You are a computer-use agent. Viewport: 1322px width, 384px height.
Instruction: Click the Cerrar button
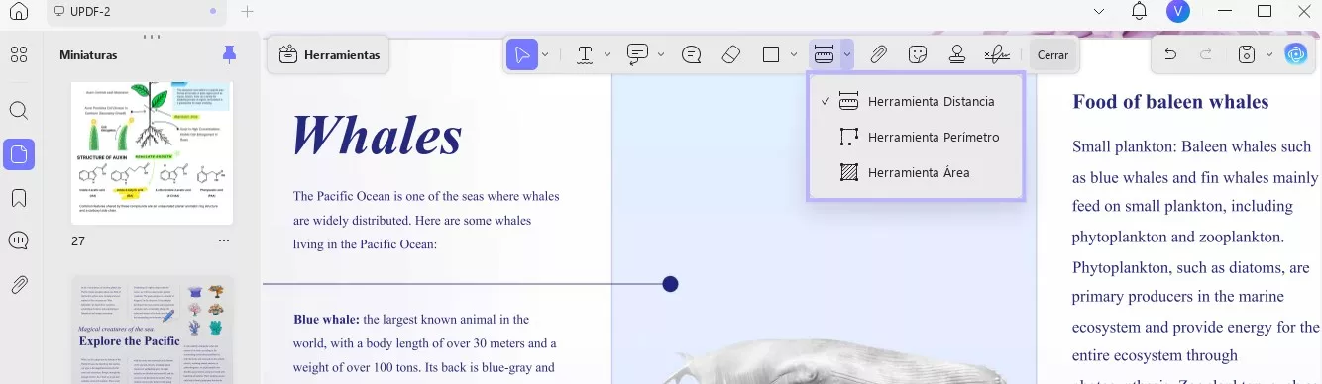tap(1052, 55)
